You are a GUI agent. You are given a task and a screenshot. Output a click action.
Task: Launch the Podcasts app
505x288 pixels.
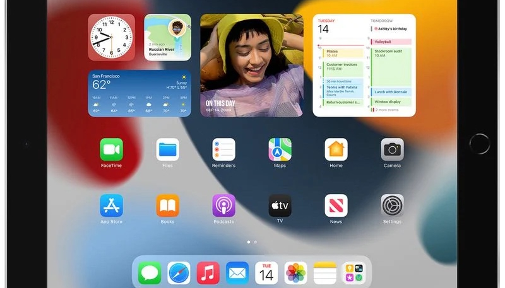coord(223,205)
